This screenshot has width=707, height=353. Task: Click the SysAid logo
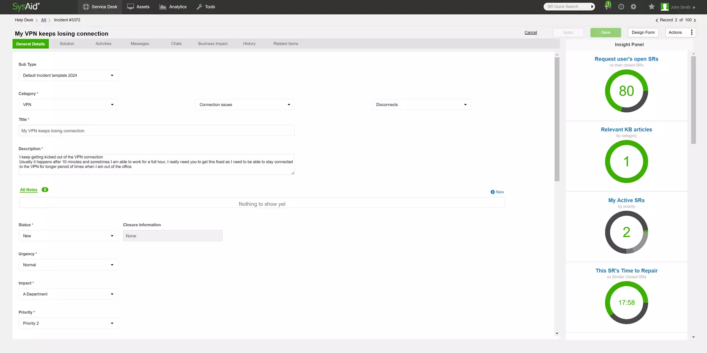tap(26, 7)
